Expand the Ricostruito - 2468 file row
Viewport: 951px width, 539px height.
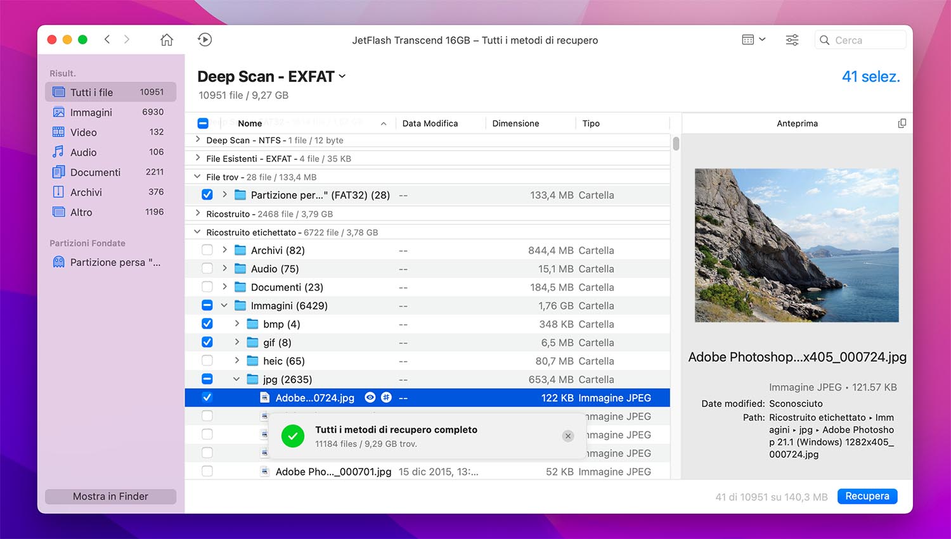[197, 213]
